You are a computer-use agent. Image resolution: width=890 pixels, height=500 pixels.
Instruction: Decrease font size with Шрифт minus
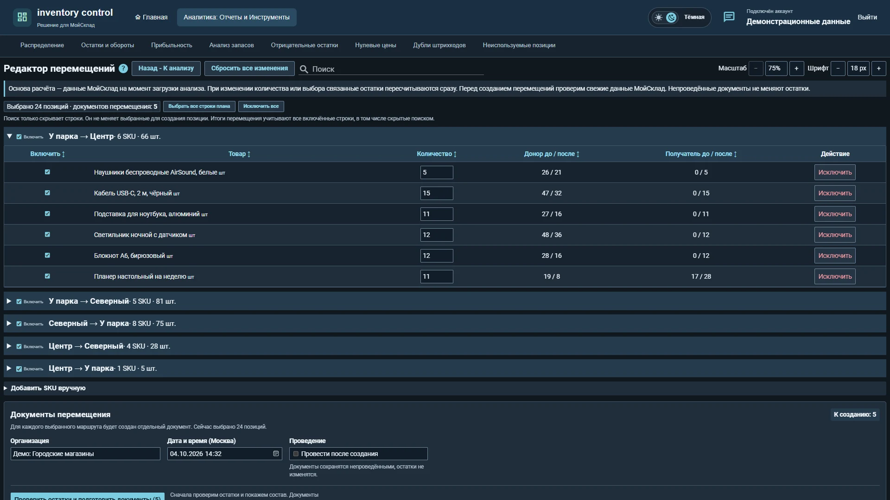(x=838, y=69)
